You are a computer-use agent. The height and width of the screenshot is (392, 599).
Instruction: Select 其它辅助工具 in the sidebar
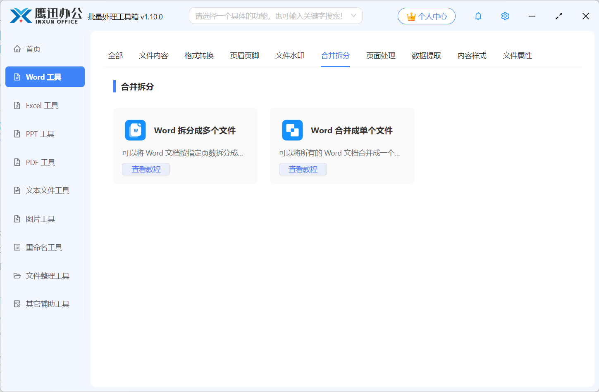click(x=45, y=304)
